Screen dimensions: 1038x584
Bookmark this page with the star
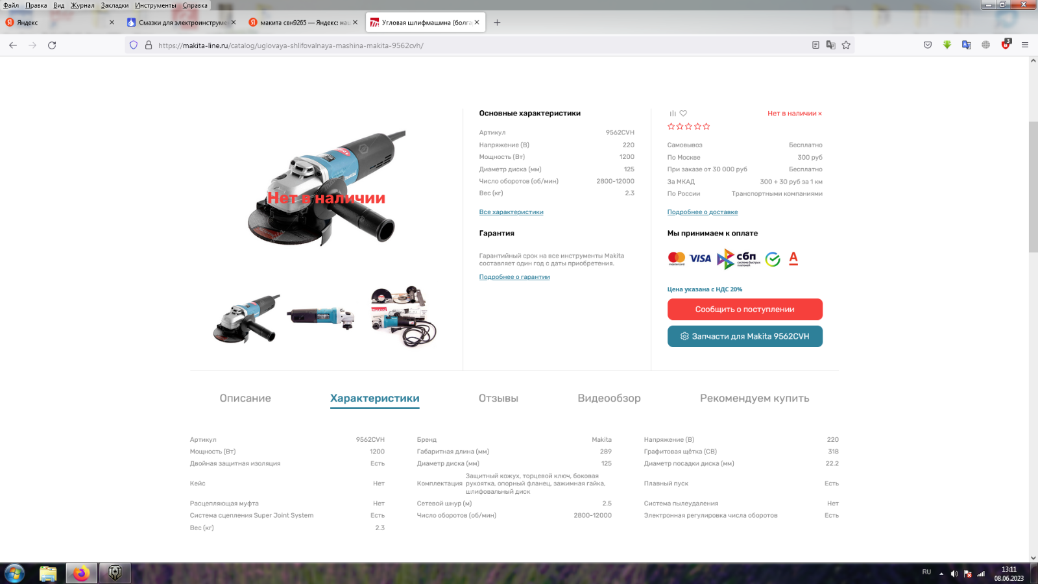click(846, 45)
